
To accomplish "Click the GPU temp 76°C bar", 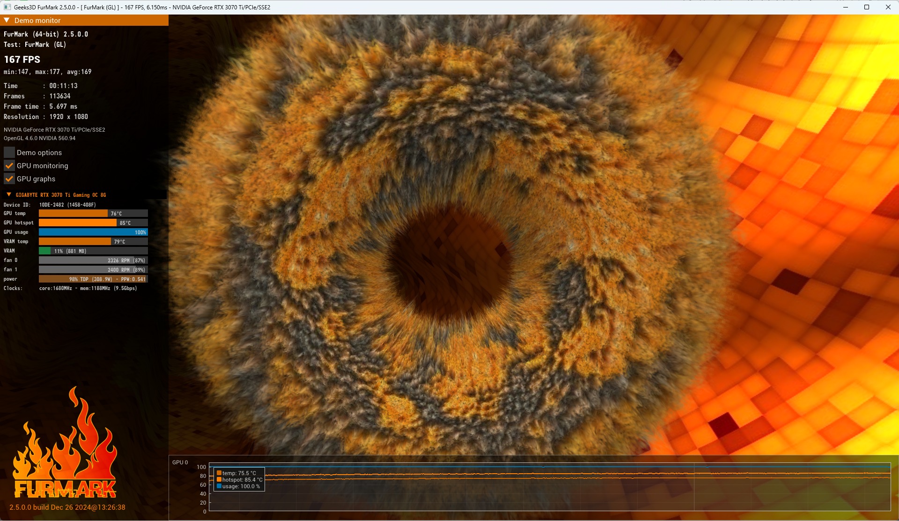I will click(x=93, y=213).
